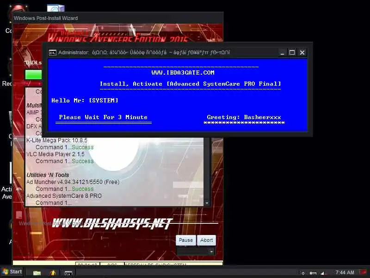Click the Utilities 'N Tools category heading
The image size is (370, 278).
(x=48, y=175)
